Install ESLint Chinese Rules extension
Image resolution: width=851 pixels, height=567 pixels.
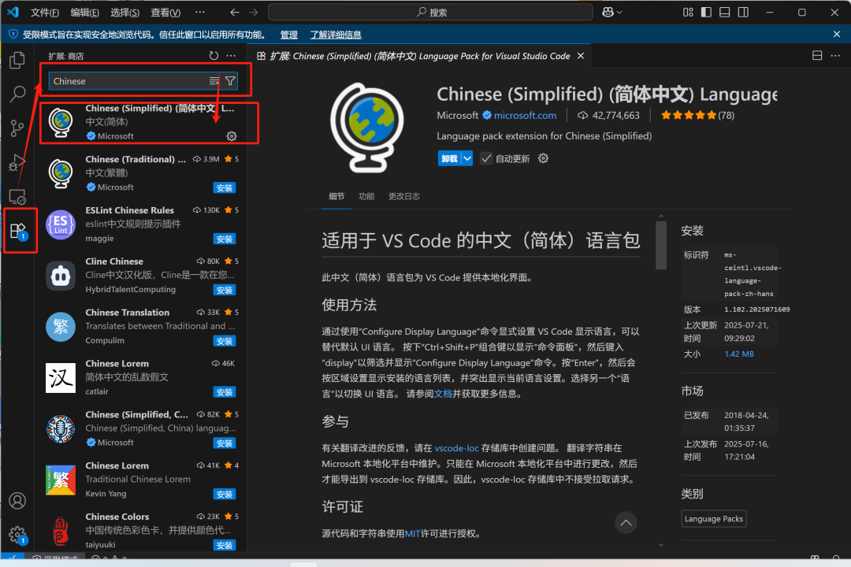[x=224, y=239]
